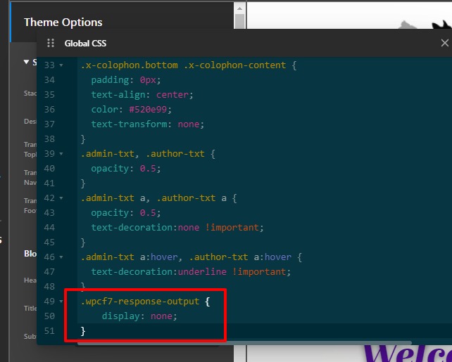Screen dimensions: 452x362
Task: Click the Global CSS panel title
Action: click(x=85, y=43)
